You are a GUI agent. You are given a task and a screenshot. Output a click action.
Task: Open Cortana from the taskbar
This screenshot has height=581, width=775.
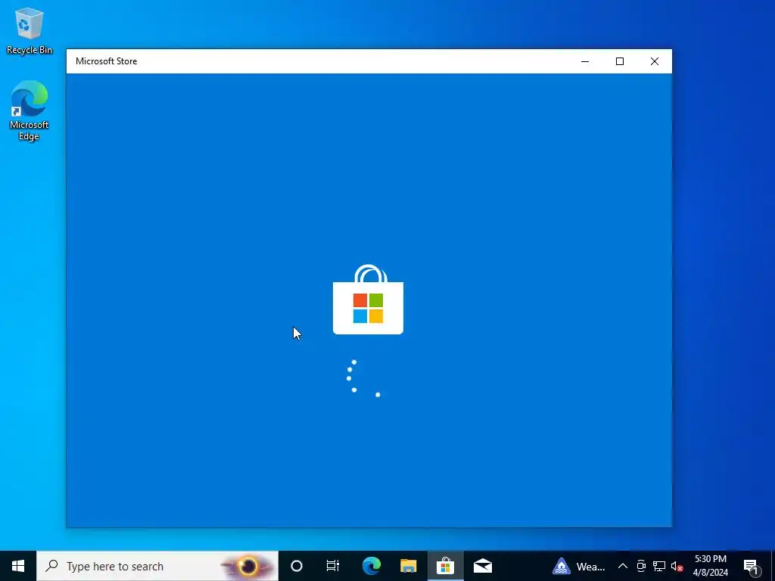[x=297, y=566]
